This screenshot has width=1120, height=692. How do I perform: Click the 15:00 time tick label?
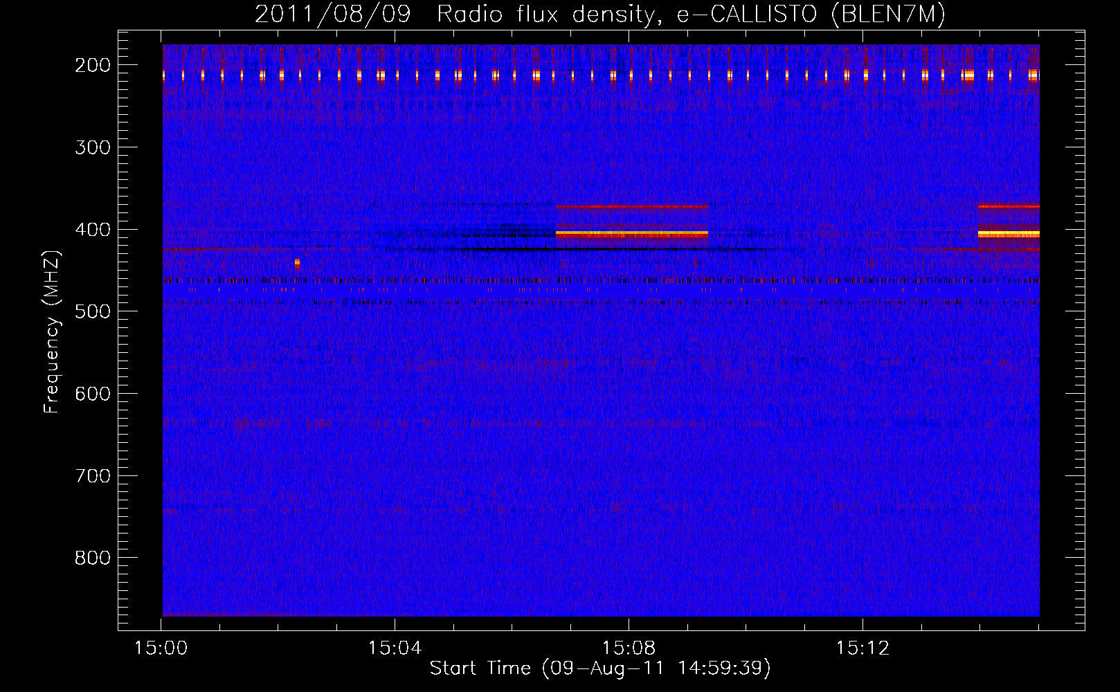(161, 648)
